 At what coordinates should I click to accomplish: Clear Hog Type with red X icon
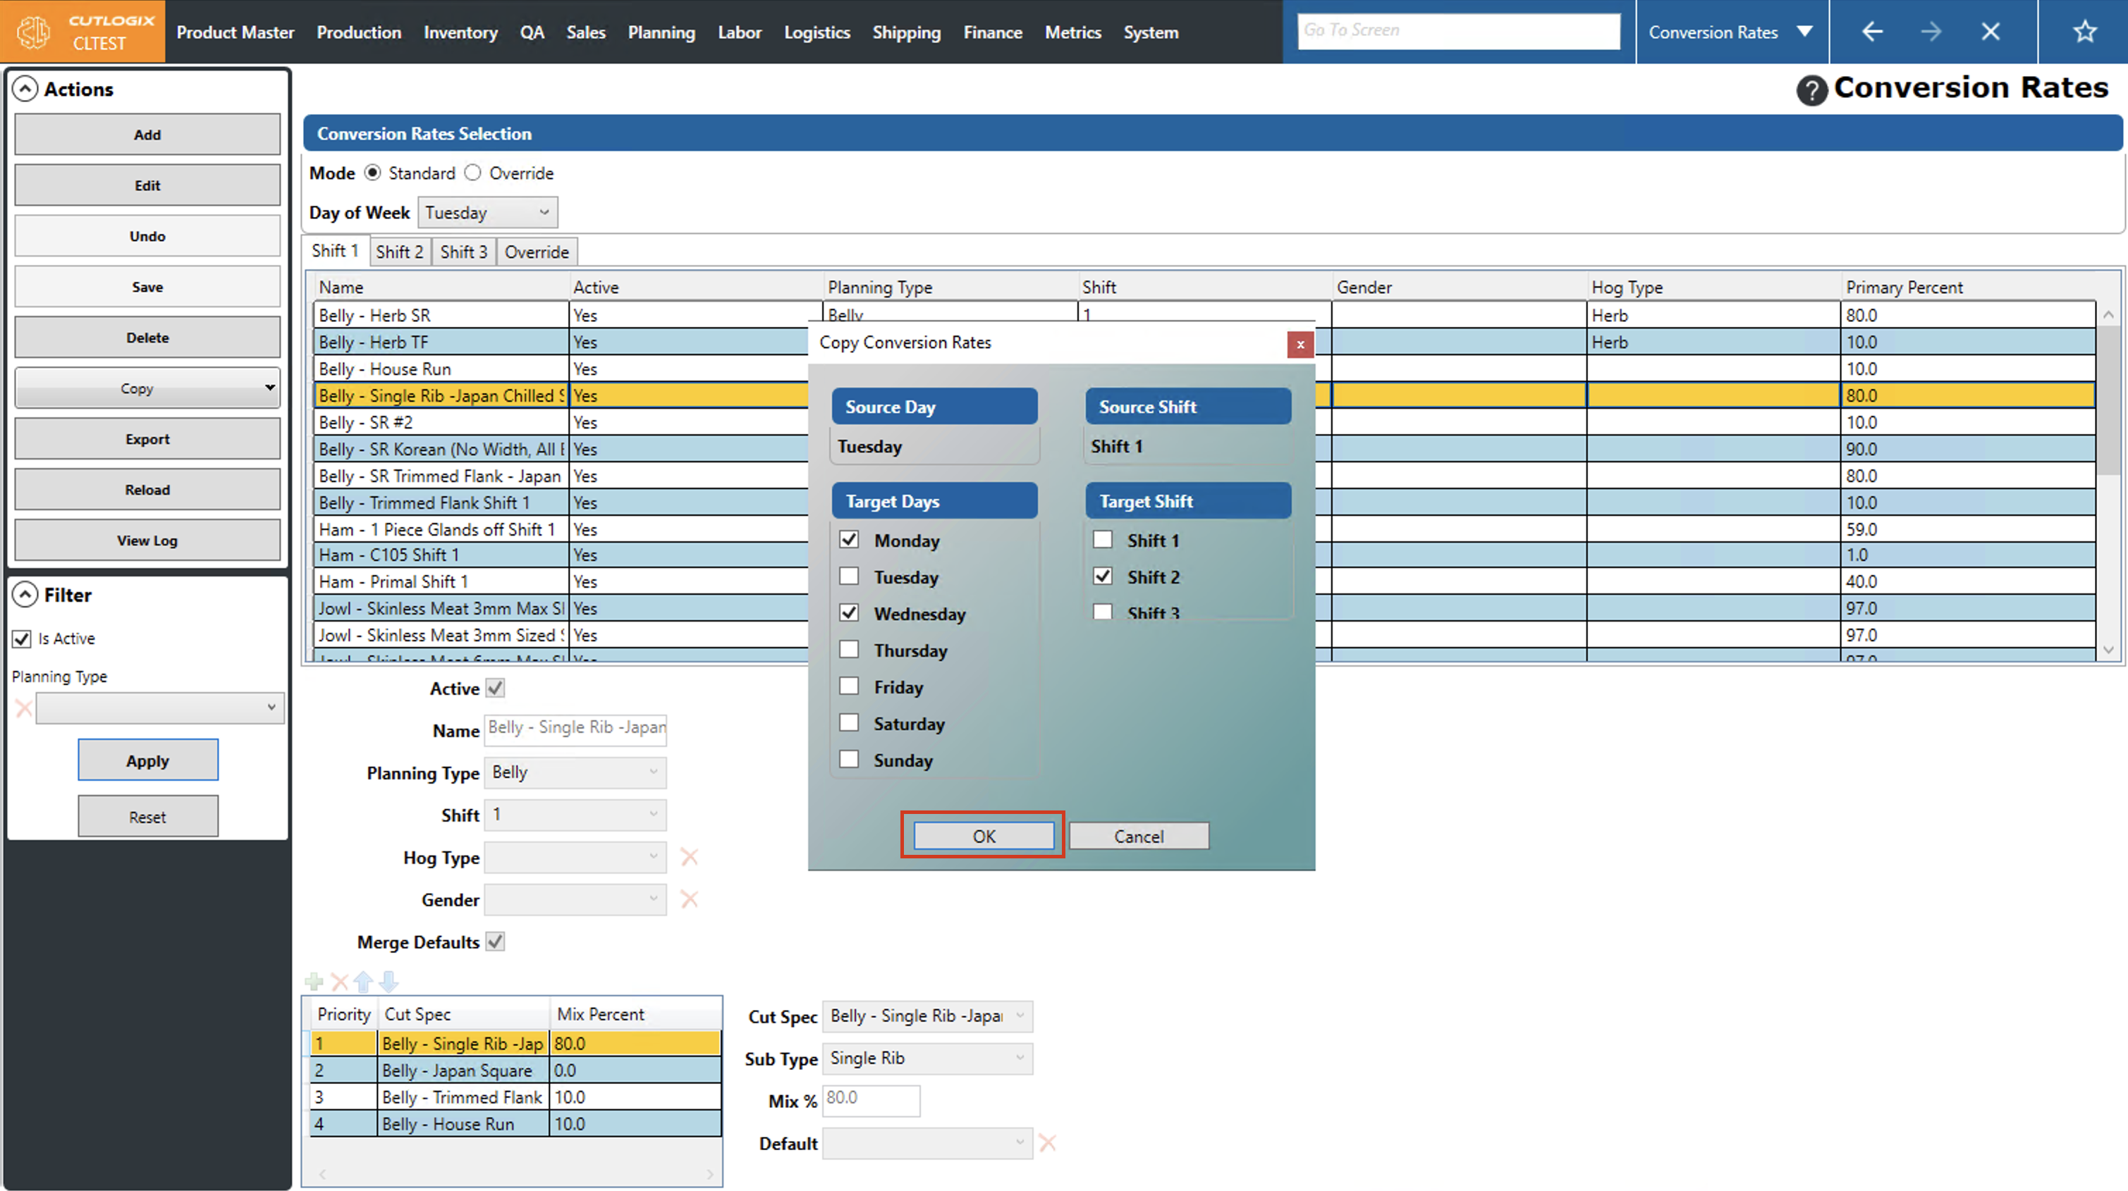pyautogui.click(x=689, y=858)
